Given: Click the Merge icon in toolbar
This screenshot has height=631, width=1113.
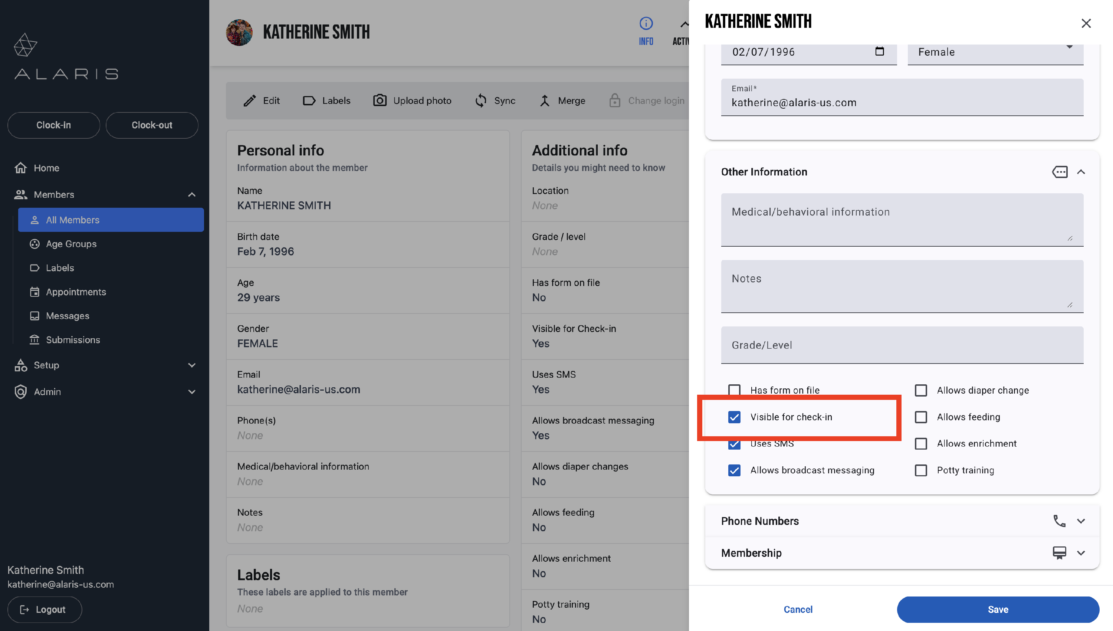Looking at the screenshot, I should 545,101.
